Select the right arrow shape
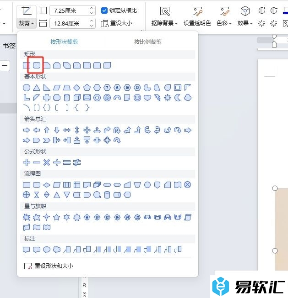This screenshot has width=288, height=298. [27, 130]
